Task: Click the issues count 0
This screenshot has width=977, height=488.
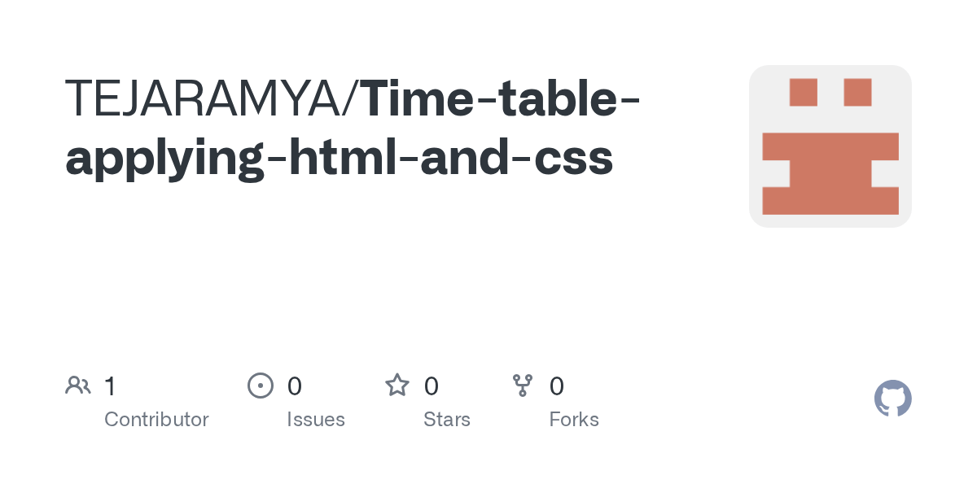Action: pos(295,386)
